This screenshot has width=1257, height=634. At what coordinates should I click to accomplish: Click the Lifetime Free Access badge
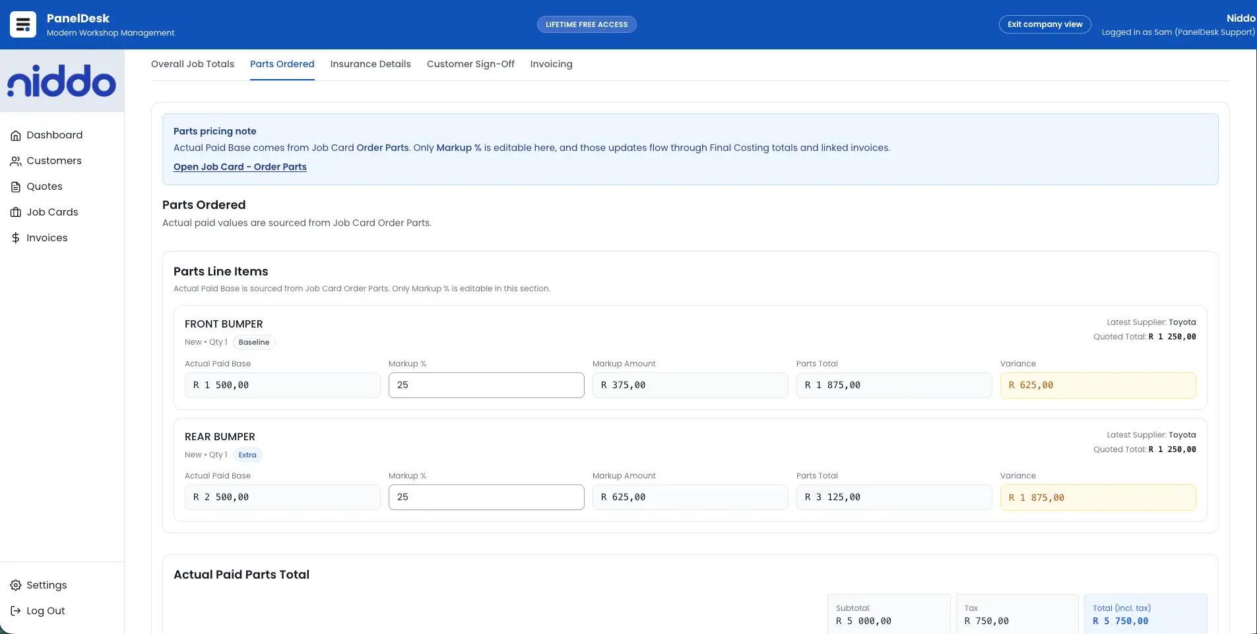(x=586, y=24)
